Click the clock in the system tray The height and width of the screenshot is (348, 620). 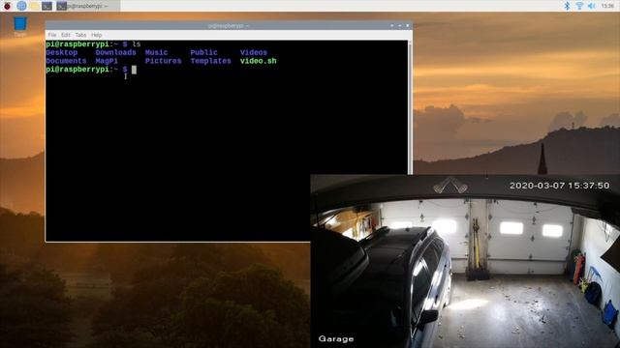click(607, 6)
